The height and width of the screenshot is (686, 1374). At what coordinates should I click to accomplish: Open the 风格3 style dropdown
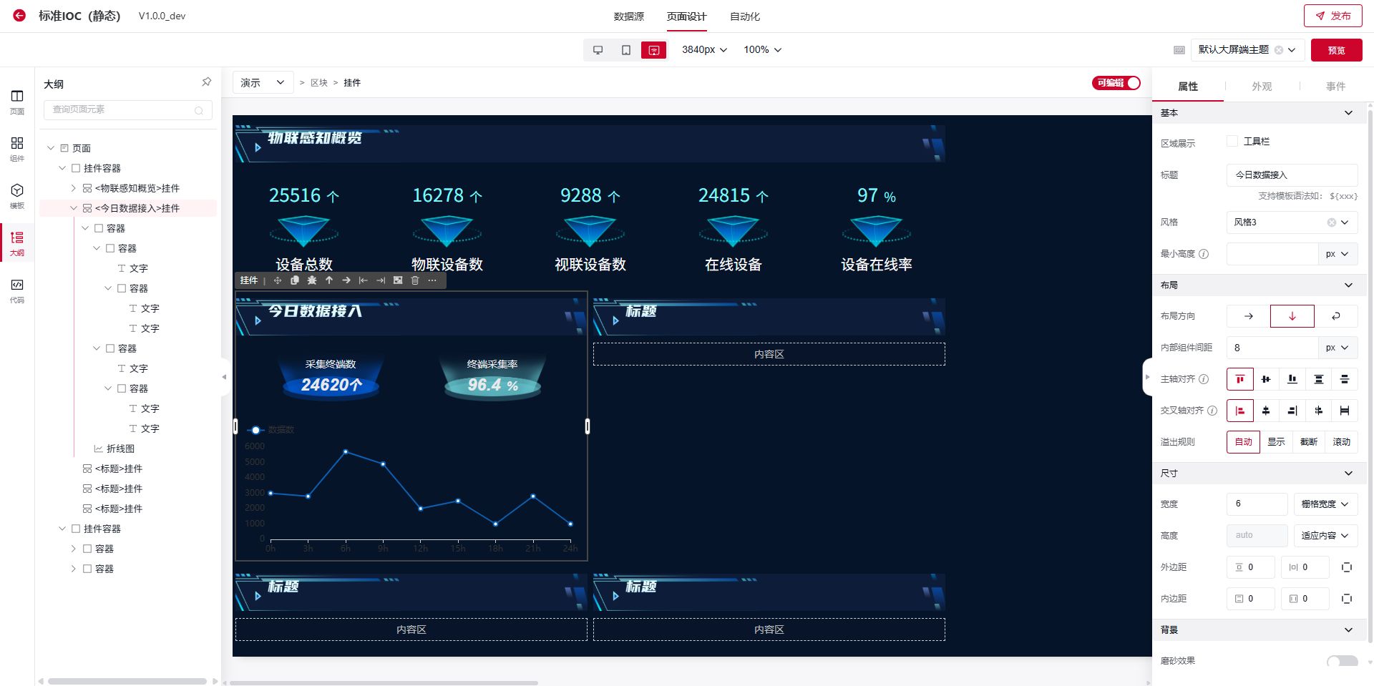coord(1291,222)
